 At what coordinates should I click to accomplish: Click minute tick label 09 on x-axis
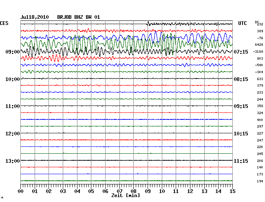coord(148,191)
